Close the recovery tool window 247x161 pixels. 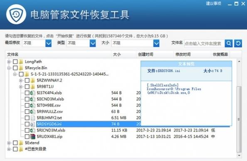243,4
